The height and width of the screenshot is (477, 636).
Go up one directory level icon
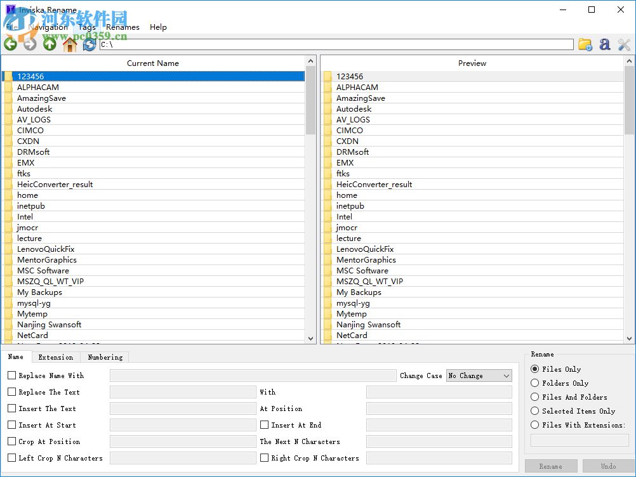coord(50,44)
